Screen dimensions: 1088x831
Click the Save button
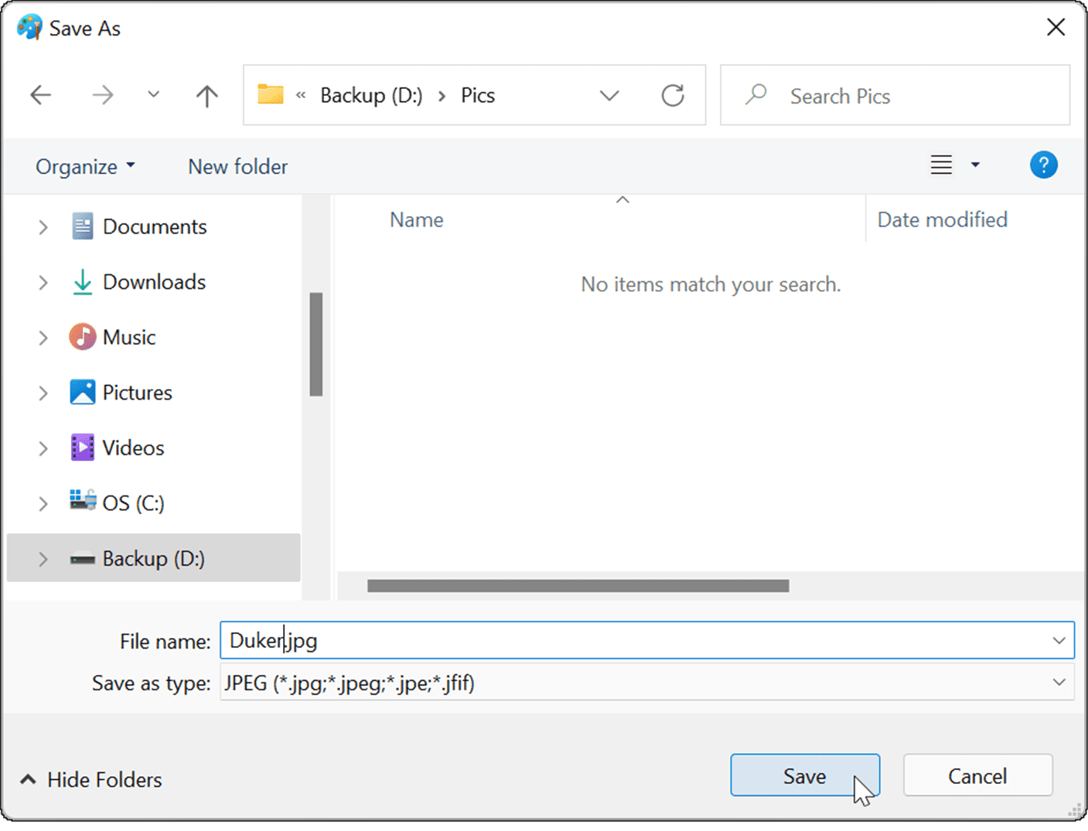(805, 775)
